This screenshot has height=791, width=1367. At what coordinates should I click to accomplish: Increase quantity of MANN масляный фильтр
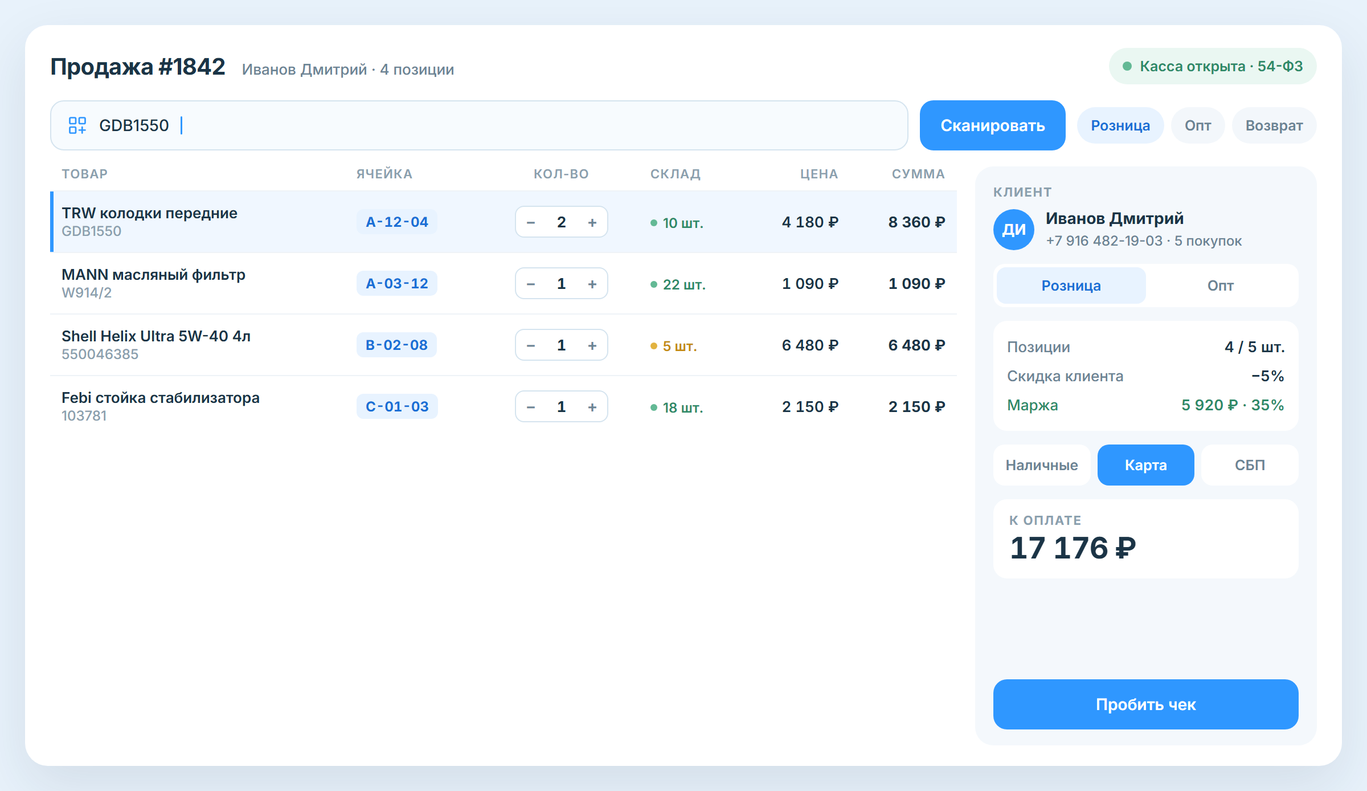click(x=592, y=284)
